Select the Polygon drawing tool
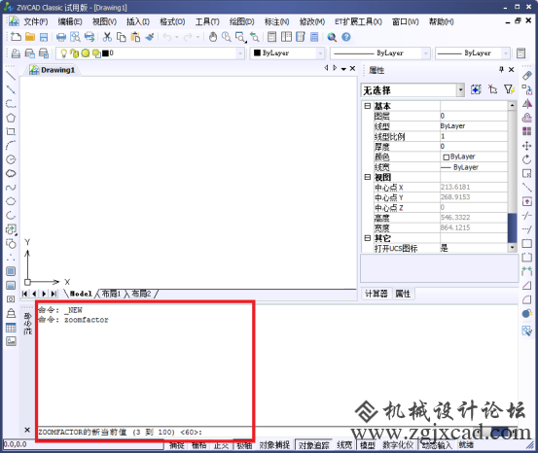 [11, 118]
